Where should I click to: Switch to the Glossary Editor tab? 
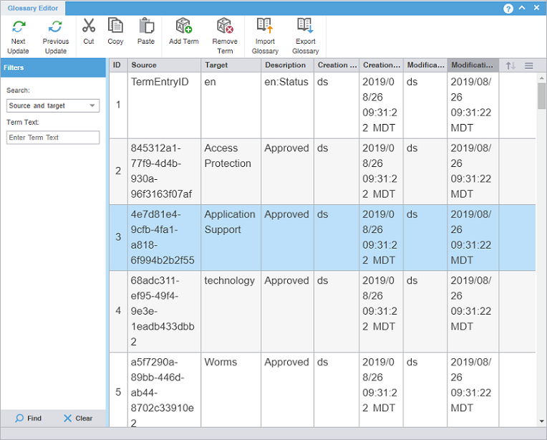point(33,9)
